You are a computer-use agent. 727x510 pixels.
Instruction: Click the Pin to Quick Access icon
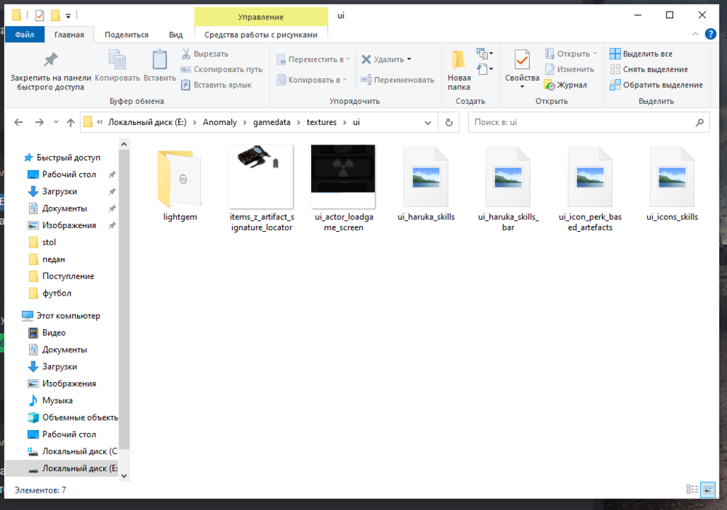click(50, 60)
